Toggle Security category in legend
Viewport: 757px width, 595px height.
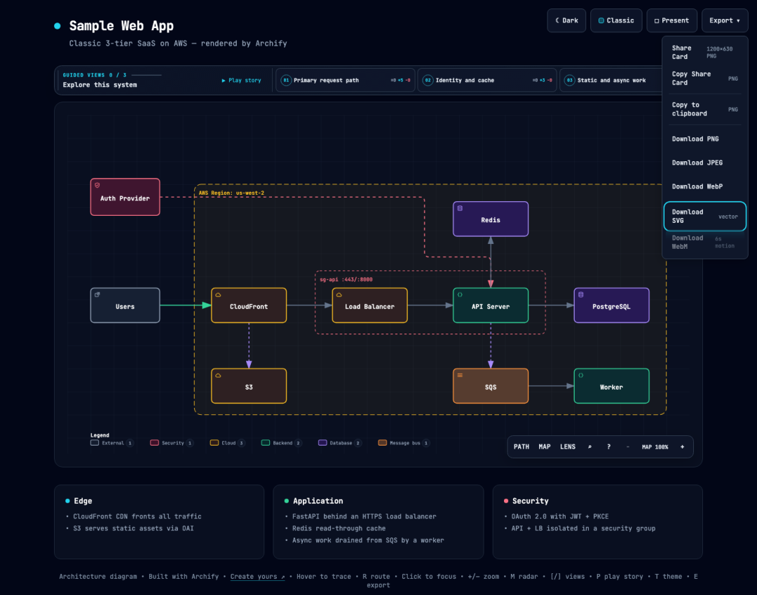[x=172, y=443]
